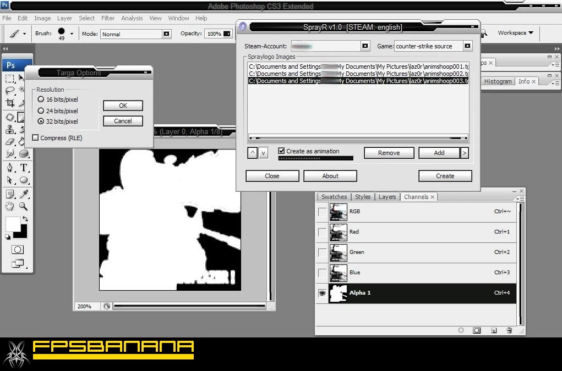Select the Eraser tool
This screenshot has width=562, height=371.
tap(10, 141)
